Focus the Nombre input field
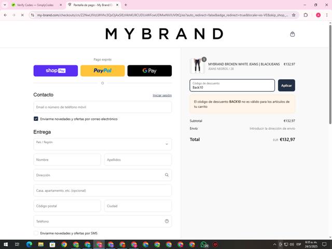332x249 pixels. [x=67, y=160]
